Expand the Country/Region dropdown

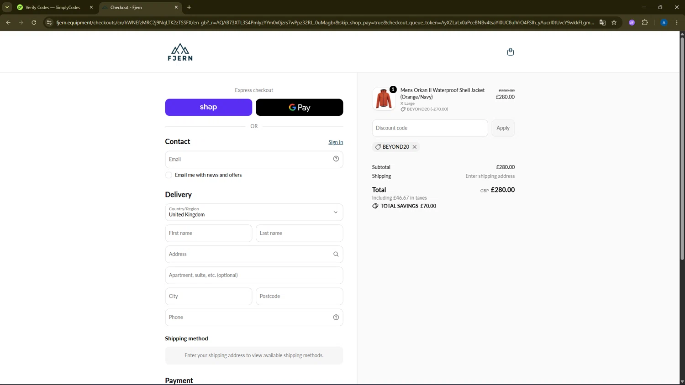tap(254, 212)
